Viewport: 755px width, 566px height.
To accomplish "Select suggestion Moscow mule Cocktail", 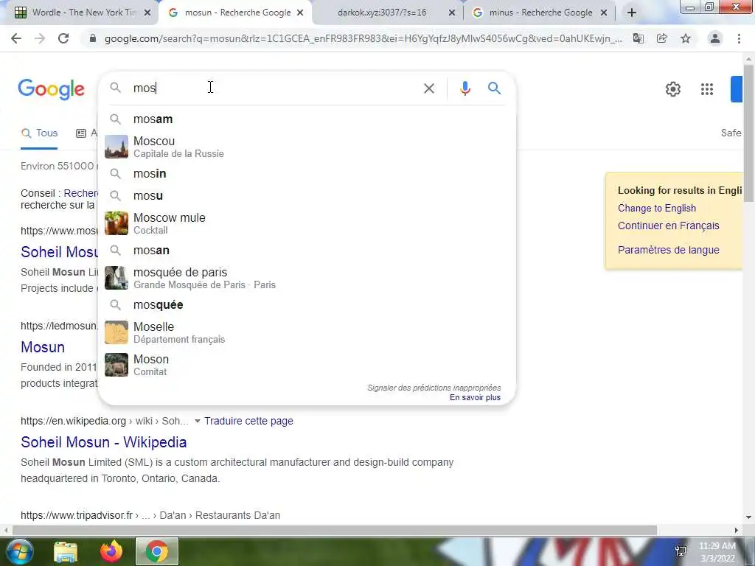I will (x=307, y=223).
